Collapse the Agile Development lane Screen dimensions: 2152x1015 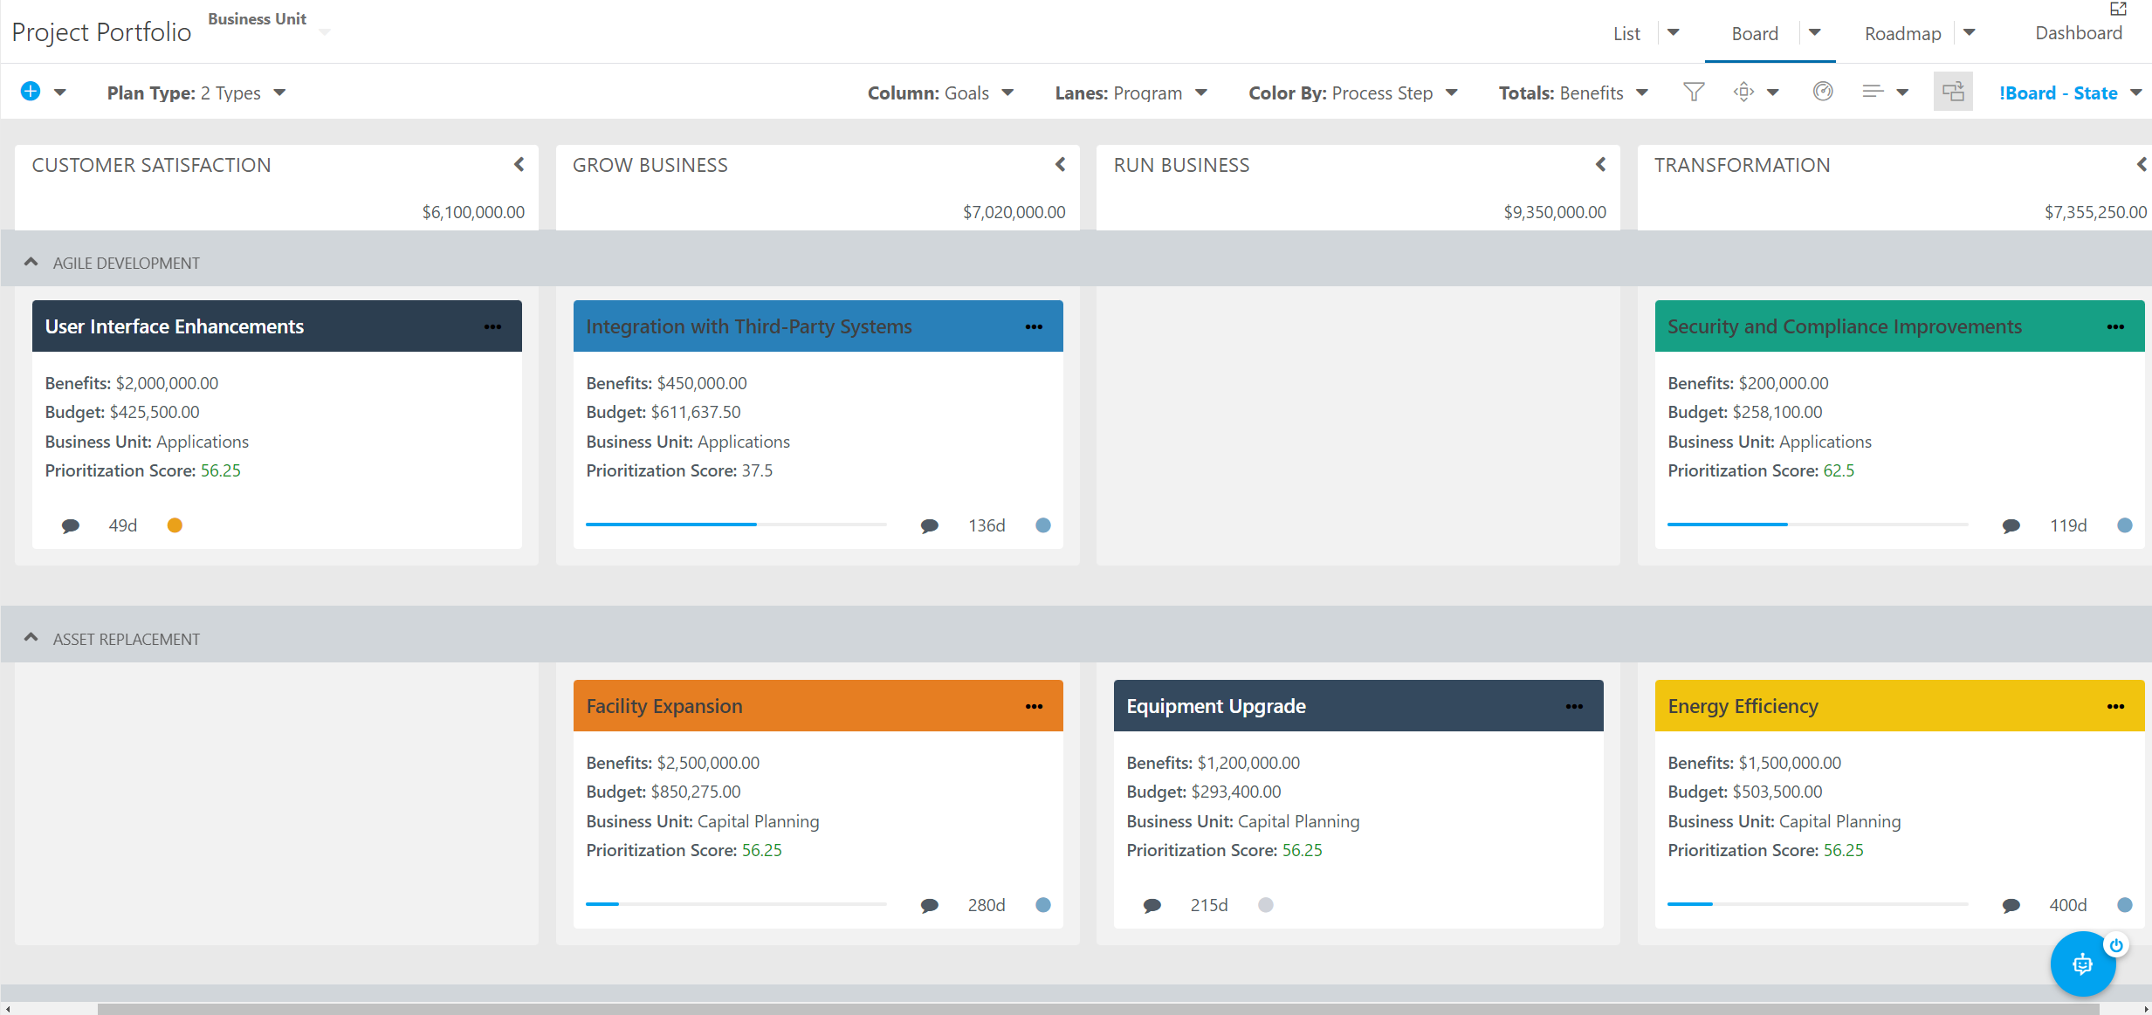tap(31, 262)
